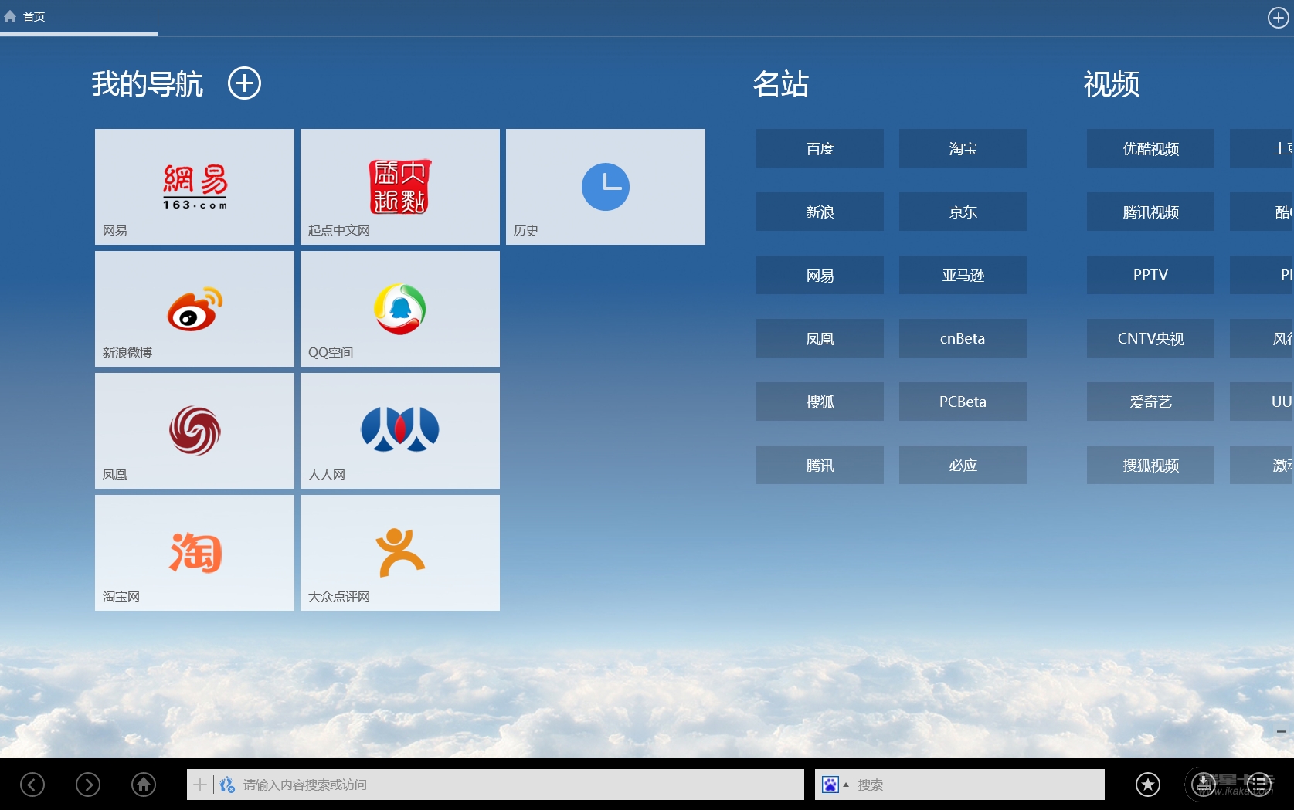Open PPTV in the 视频 section
This screenshot has height=810, width=1294.
pos(1150,275)
